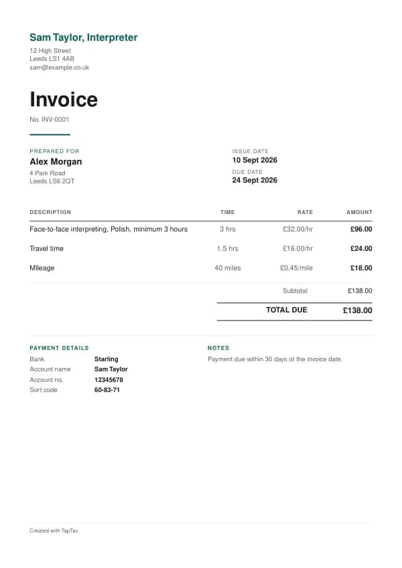Click the 'PREPARED FOR' label
This screenshot has height=568, width=402.
[x=54, y=151]
